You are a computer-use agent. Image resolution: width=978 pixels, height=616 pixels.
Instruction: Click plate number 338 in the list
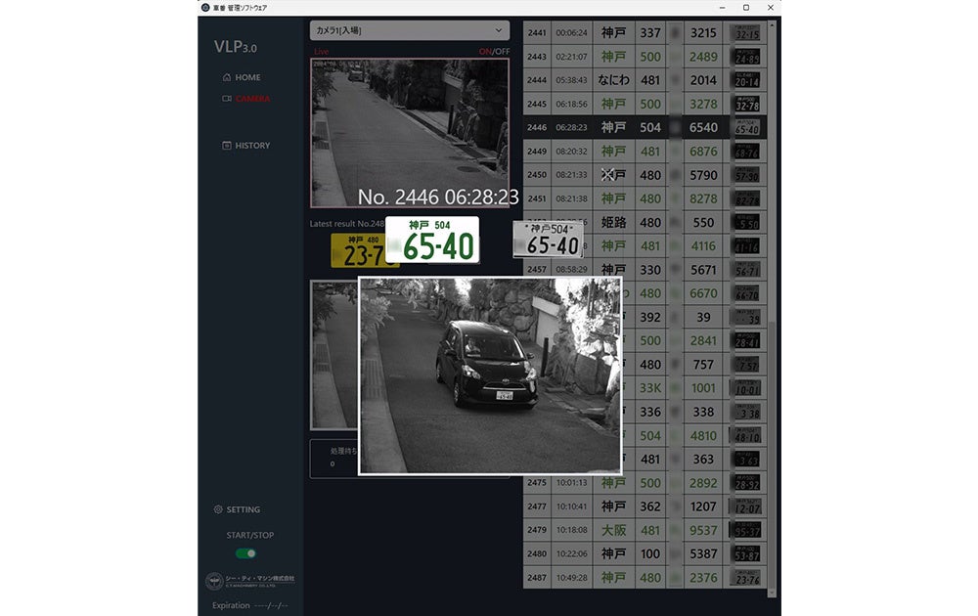click(x=703, y=412)
